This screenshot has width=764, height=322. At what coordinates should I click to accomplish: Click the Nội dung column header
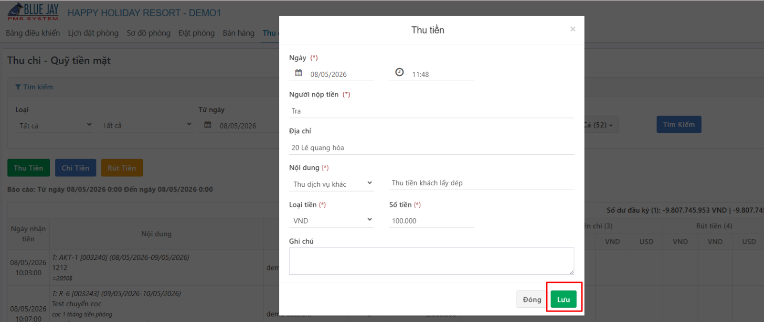(157, 234)
